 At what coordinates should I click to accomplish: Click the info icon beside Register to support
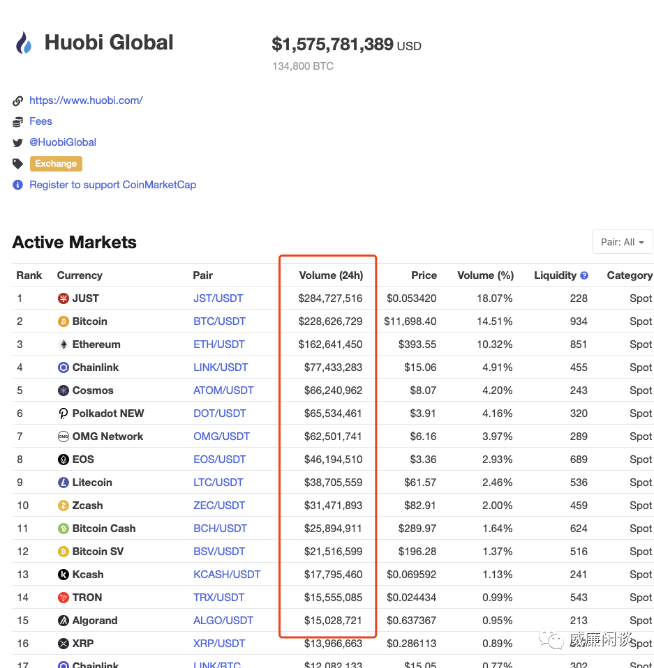tap(17, 185)
